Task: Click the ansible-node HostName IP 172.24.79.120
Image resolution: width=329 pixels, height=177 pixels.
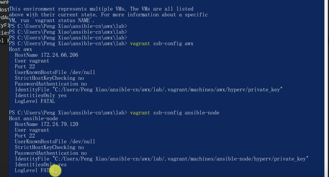Action: [x=59, y=124]
